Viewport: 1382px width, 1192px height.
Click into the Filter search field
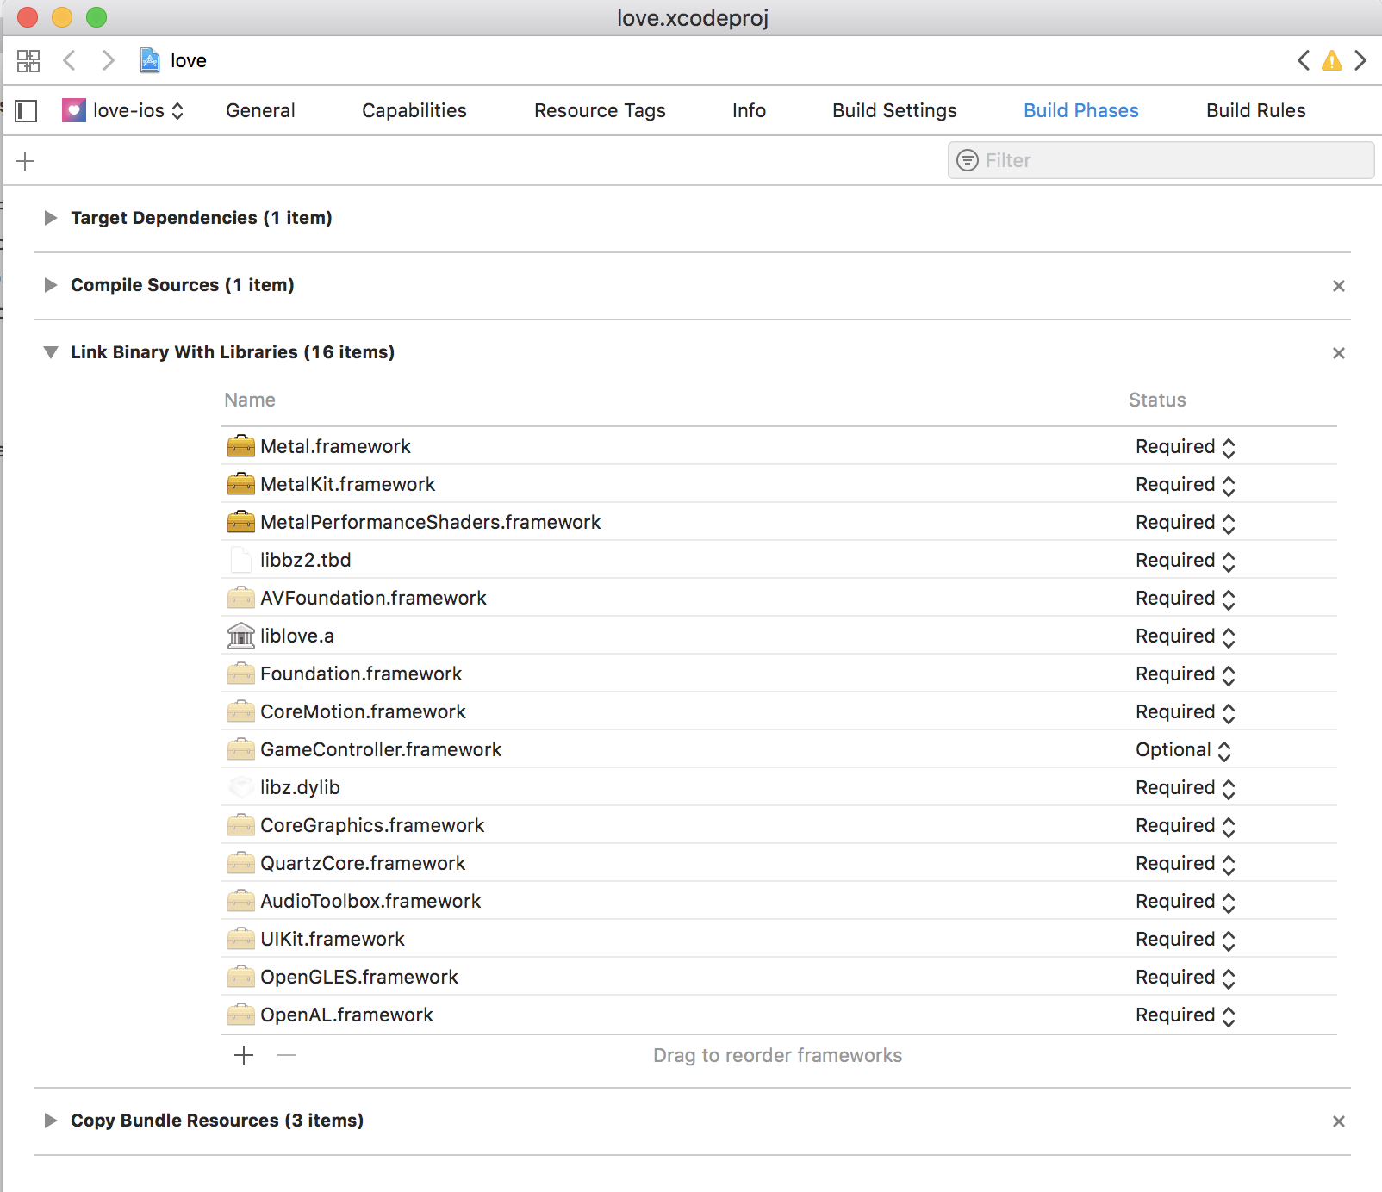(1161, 160)
